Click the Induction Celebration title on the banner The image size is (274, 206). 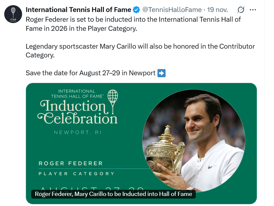(x=78, y=112)
